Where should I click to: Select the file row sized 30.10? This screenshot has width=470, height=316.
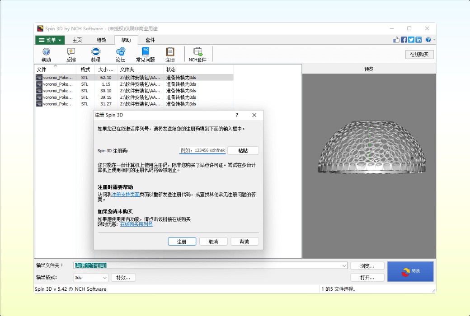[134, 91]
